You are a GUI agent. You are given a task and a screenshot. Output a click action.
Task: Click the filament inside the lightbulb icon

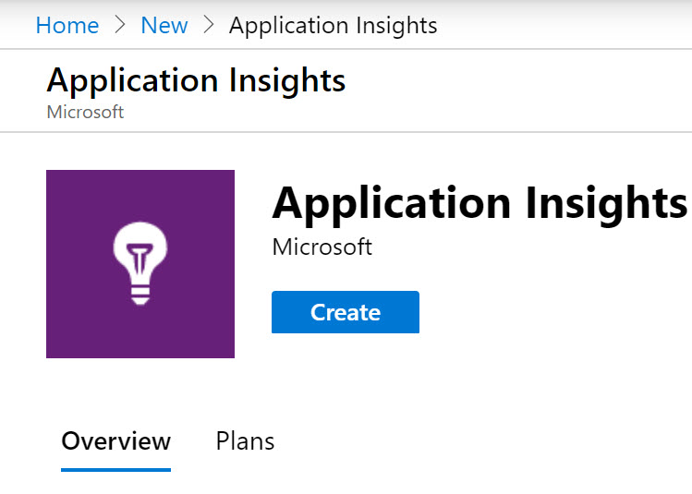click(x=140, y=251)
